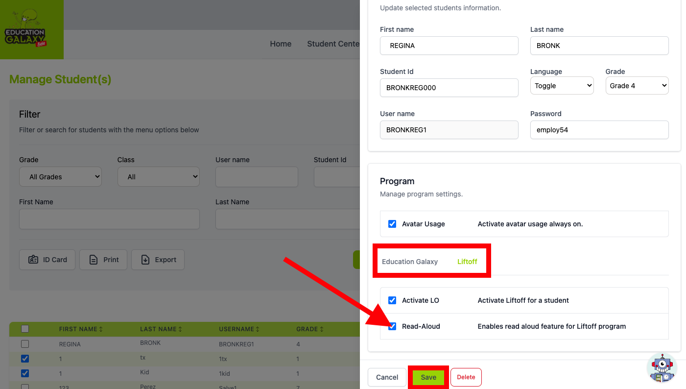Image resolution: width=686 pixels, height=389 pixels.
Task: Click the Last Name filter field
Action: [287, 219]
